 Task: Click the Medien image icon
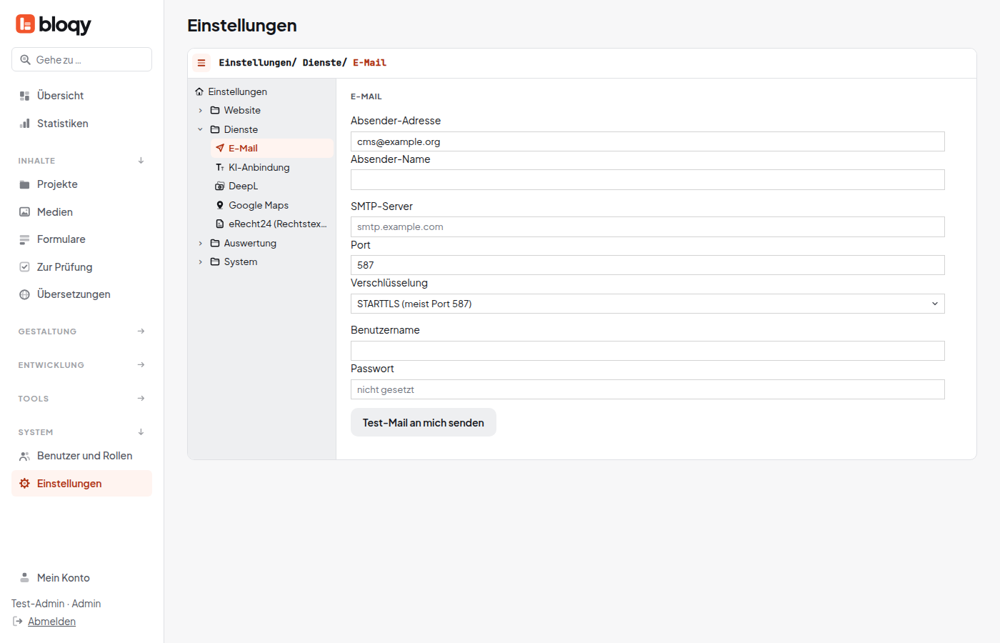(x=24, y=212)
